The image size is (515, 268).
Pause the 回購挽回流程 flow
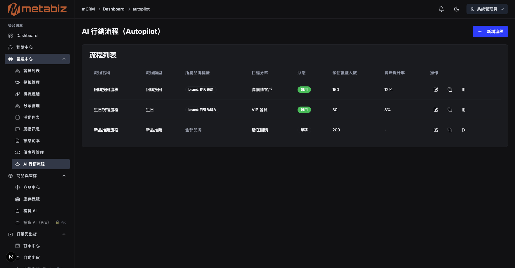click(x=464, y=90)
